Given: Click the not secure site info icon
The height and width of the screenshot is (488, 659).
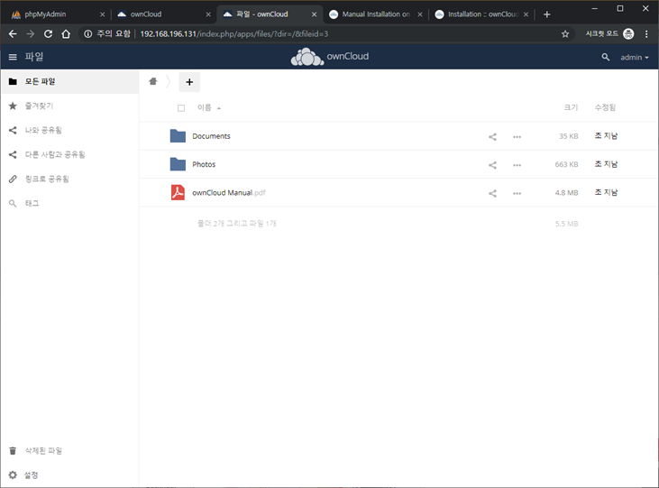Looking at the screenshot, I should click(x=87, y=33).
